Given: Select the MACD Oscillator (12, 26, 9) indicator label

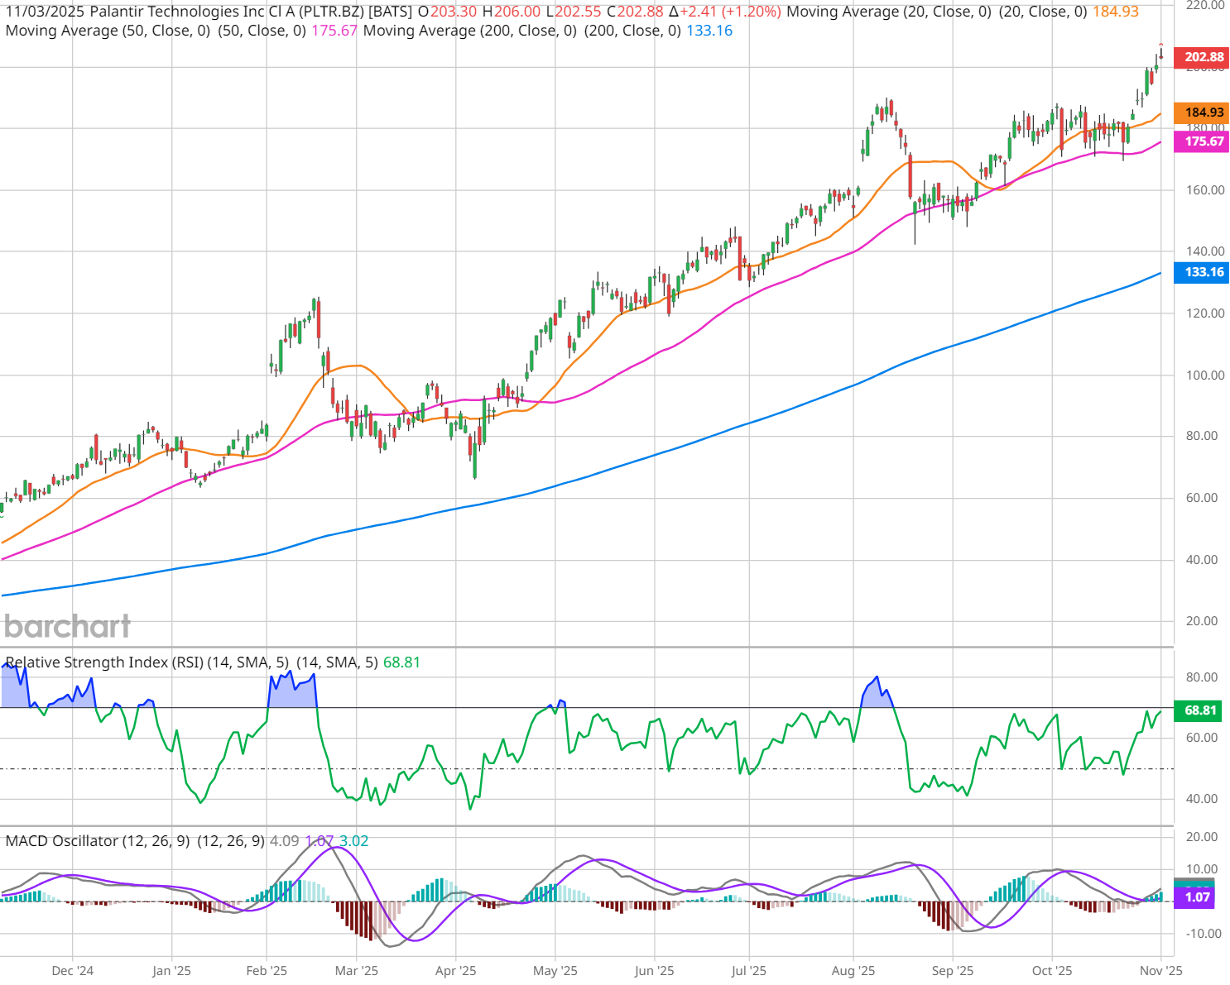Looking at the screenshot, I should point(98,841).
